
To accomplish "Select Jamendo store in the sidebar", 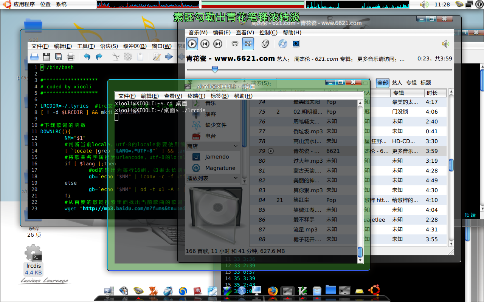I will (217, 157).
